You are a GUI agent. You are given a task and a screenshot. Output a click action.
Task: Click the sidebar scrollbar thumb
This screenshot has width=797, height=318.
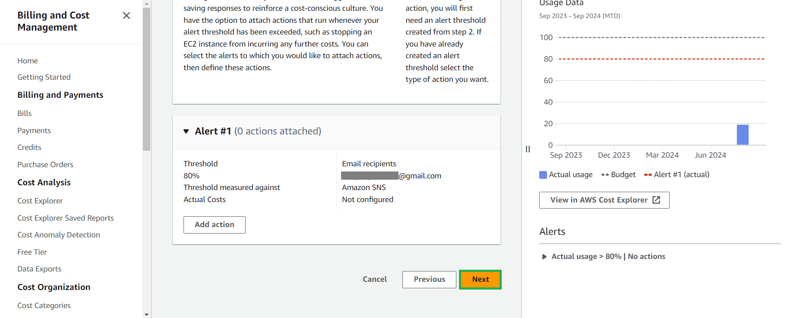146,79
